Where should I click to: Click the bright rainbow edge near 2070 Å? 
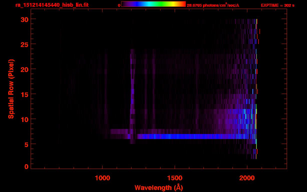[256, 89]
